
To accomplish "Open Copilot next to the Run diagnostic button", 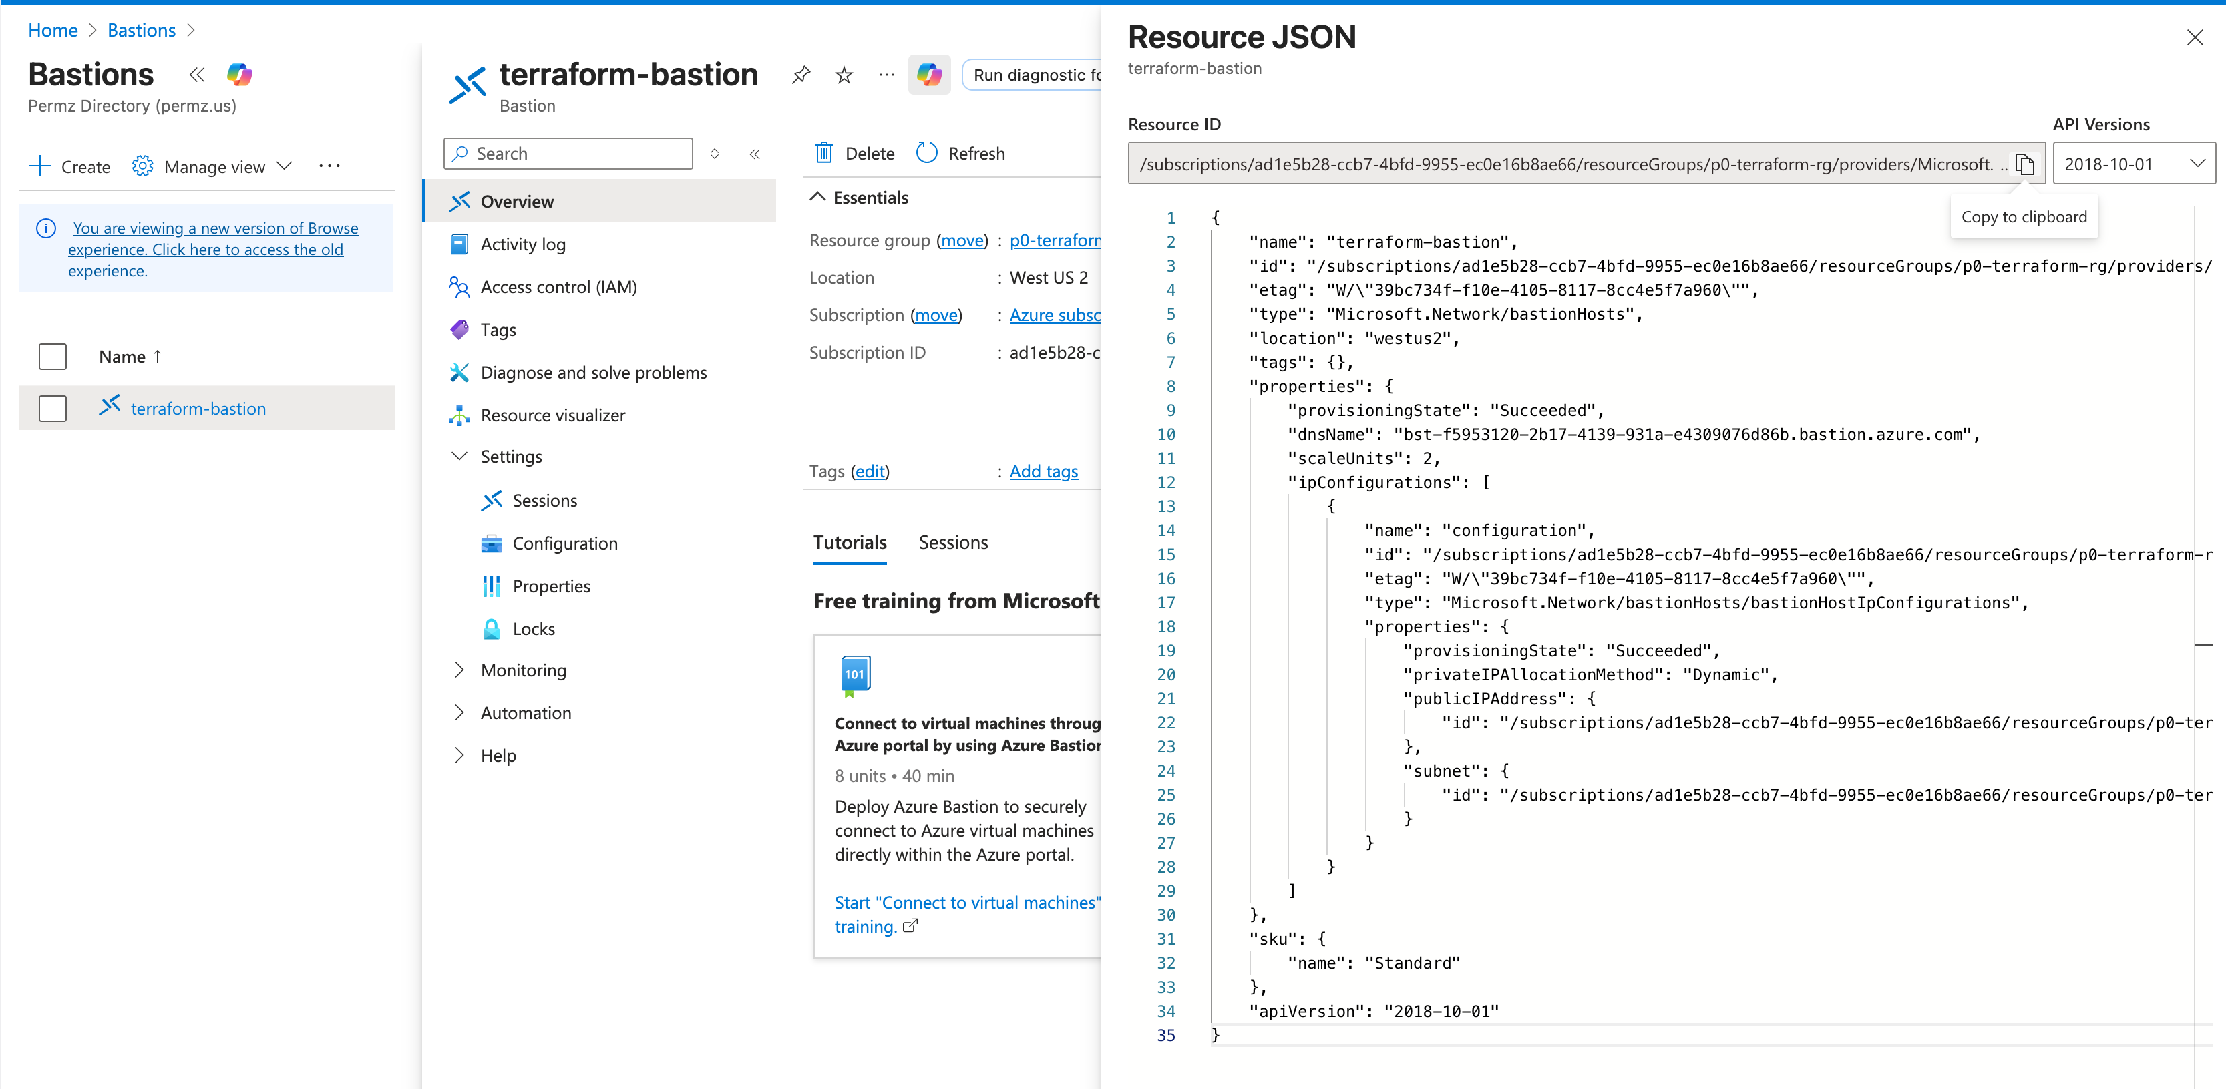I will pyautogui.click(x=929, y=75).
